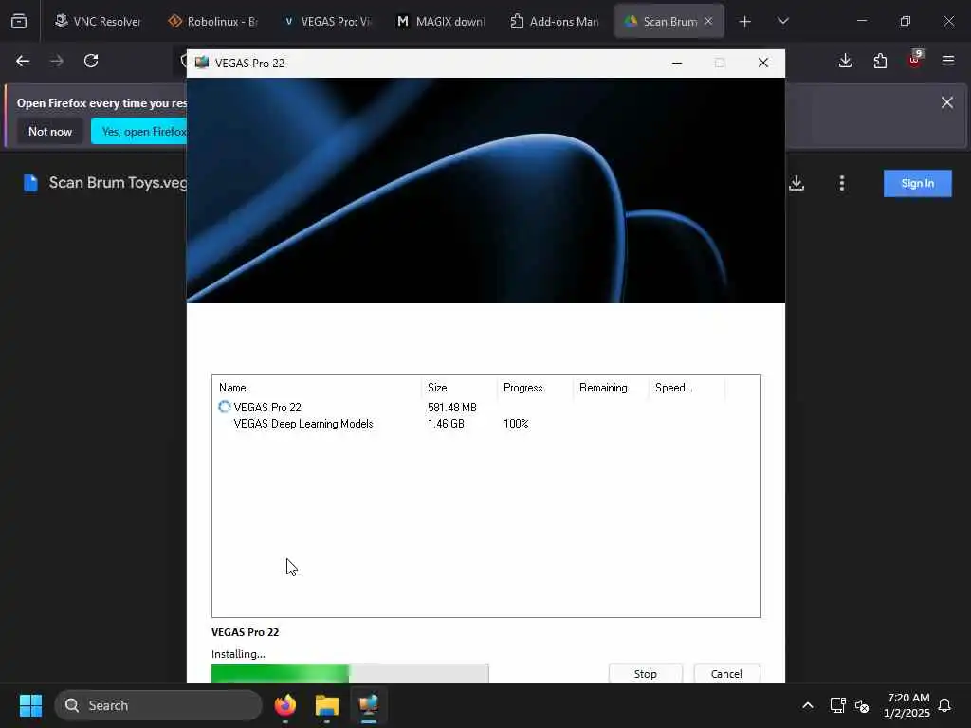Open Firefox View icon

[19, 22]
